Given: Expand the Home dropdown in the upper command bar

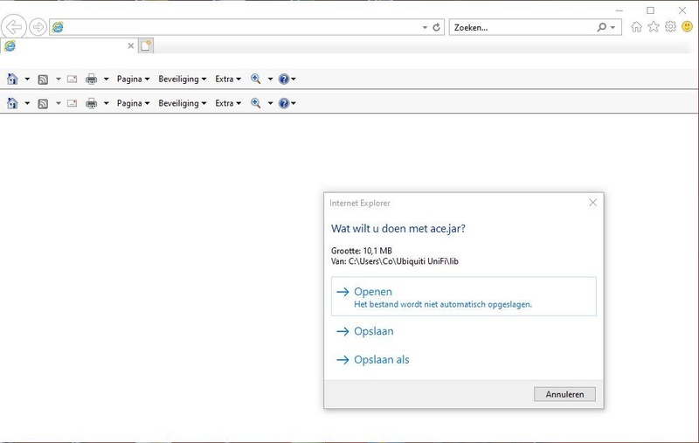Looking at the screenshot, I should (x=27, y=79).
